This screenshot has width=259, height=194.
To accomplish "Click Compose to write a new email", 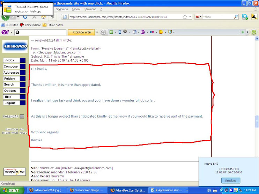I will pyautogui.click(x=14, y=67).
